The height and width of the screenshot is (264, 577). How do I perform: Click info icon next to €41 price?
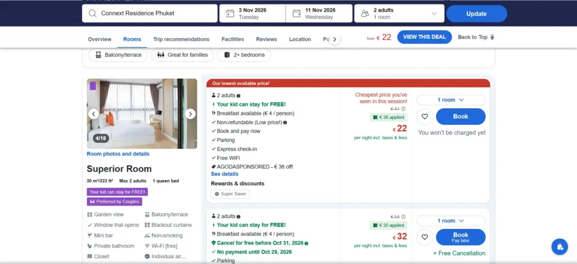(403, 109)
